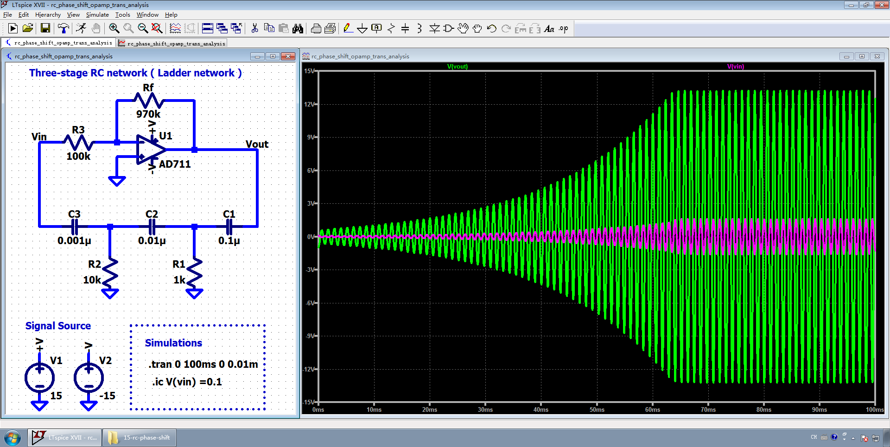The height and width of the screenshot is (447, 890).
Task: Open the Control Panel hammer icon
Action: click(x=63, y=29)
